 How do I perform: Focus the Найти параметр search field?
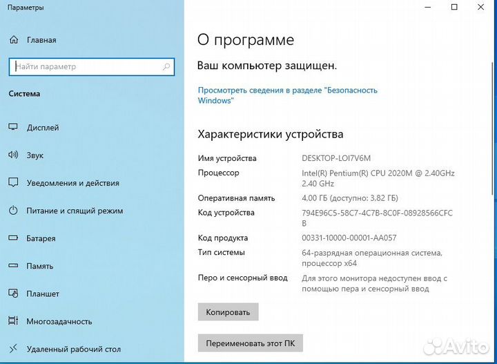[x=92, y=66]
